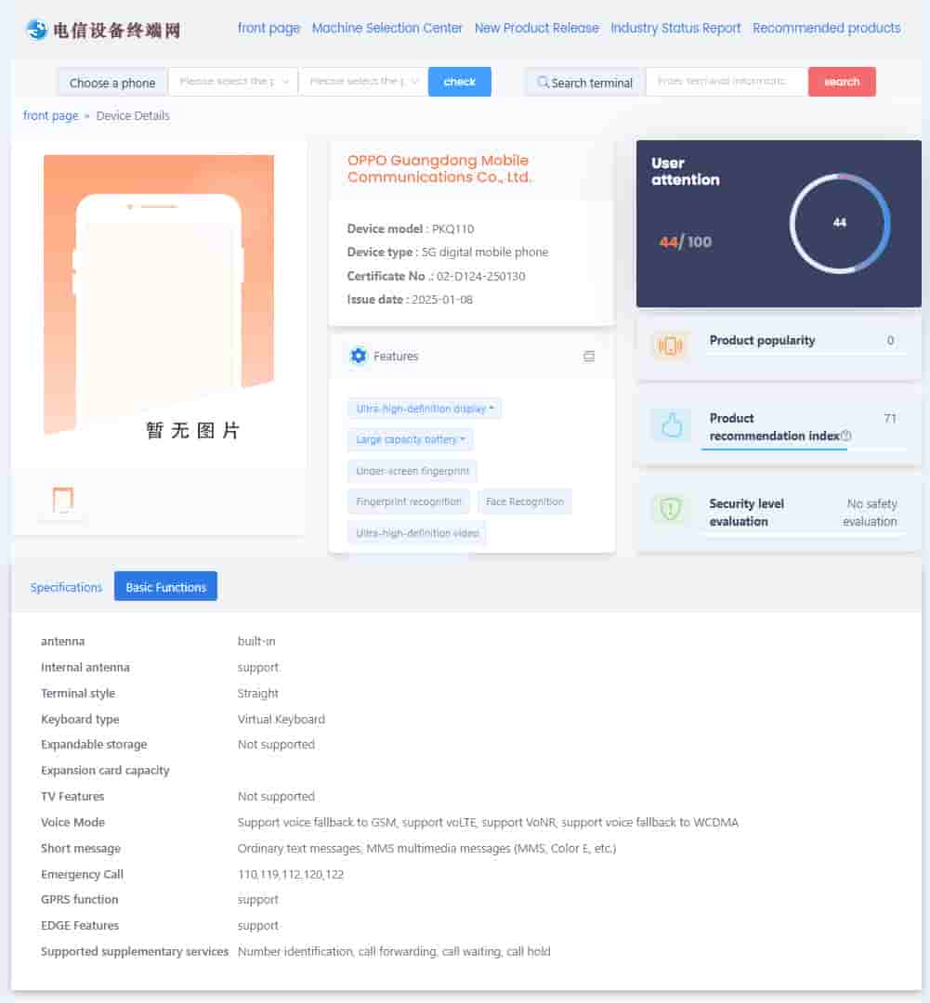Click the help icon beside recommendation index
The image size is (930, 1003).
(845, 436)
